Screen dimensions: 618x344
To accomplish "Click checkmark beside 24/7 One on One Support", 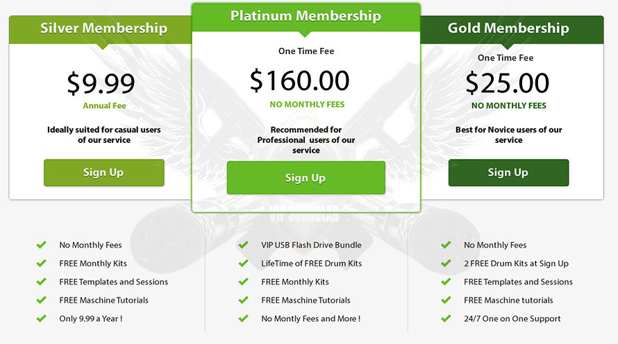I will (x=446, y=318).
